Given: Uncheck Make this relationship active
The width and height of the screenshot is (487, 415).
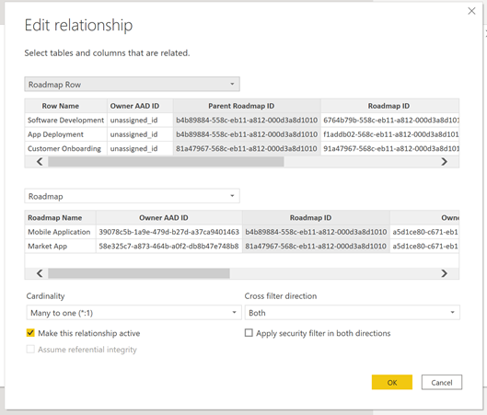Looking at the screenshot, I should [x=30, y=333].
